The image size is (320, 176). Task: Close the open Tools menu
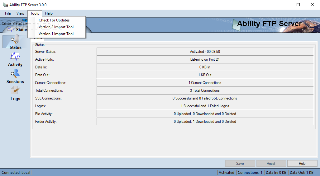(x=35, y=13)
